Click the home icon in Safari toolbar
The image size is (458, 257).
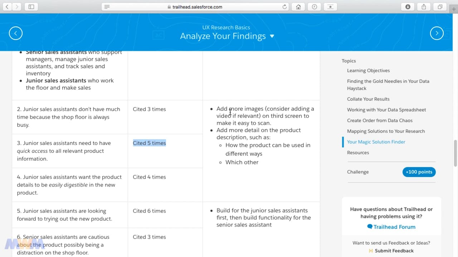[x=298, y=7]
